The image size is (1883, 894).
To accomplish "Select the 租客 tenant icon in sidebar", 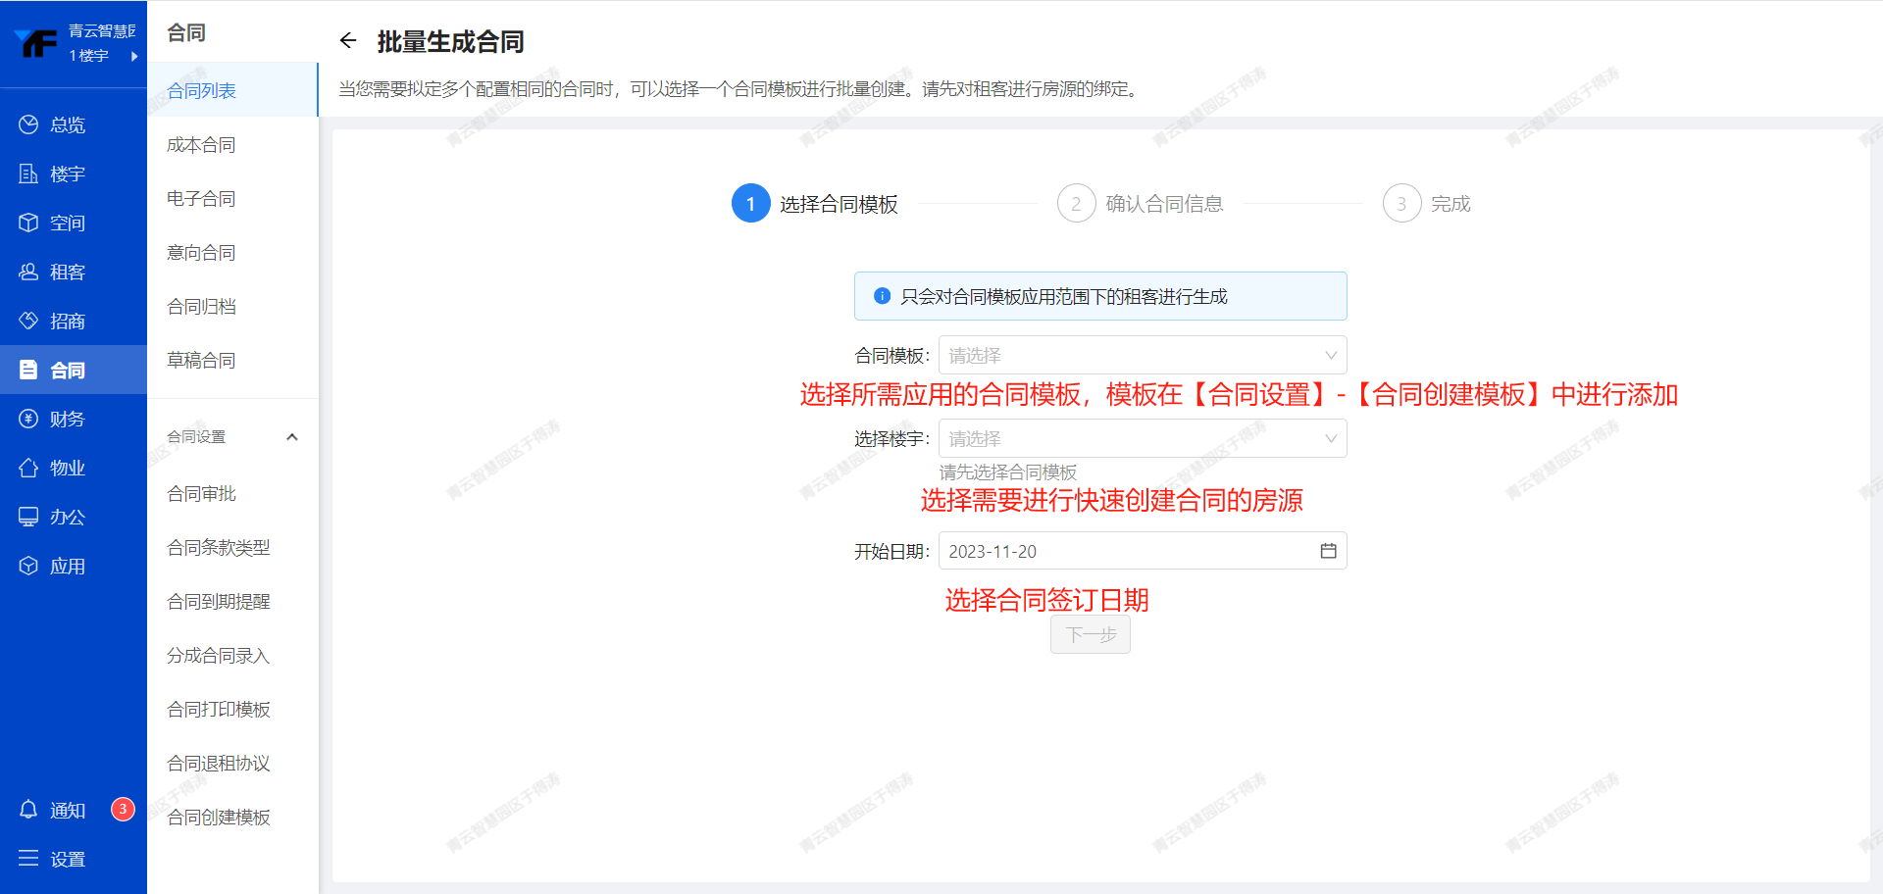I will 28,272.
